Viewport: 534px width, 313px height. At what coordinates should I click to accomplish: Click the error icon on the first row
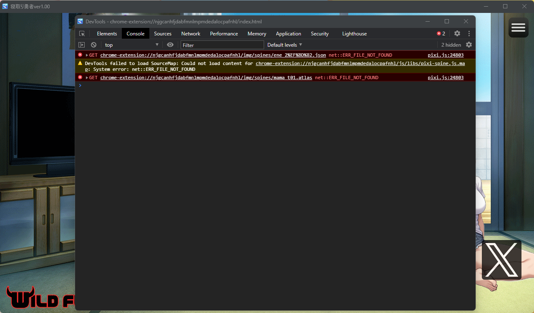pyautogui.click(x=80, y=55)
